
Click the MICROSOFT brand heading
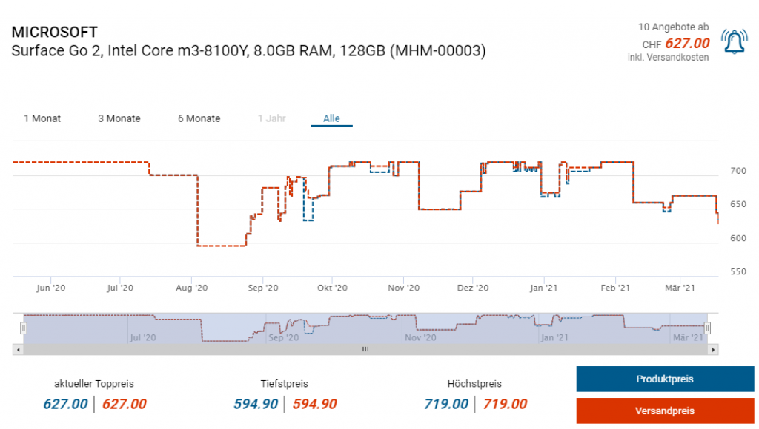click(x=55, y=32)
